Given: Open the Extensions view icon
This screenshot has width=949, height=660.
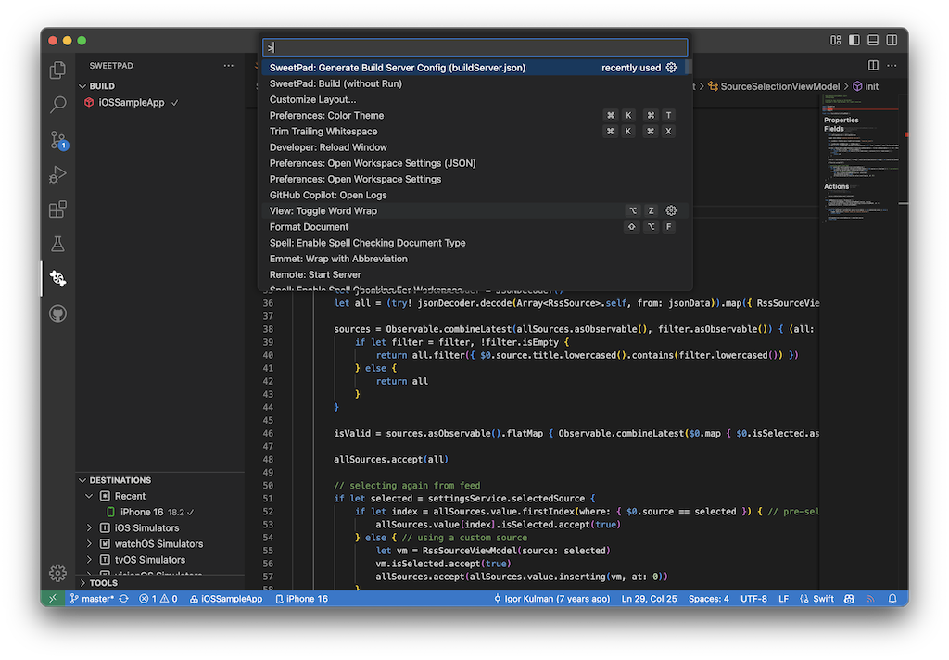Looking at the screenshot, I should click(x=57, y=209).
